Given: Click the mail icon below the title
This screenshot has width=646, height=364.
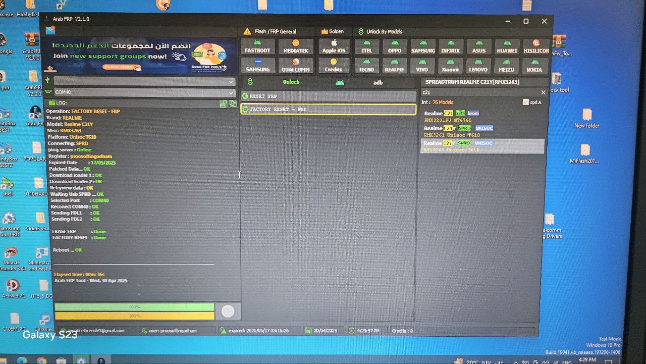Looking at the screenshot, I should coord(50,30).
